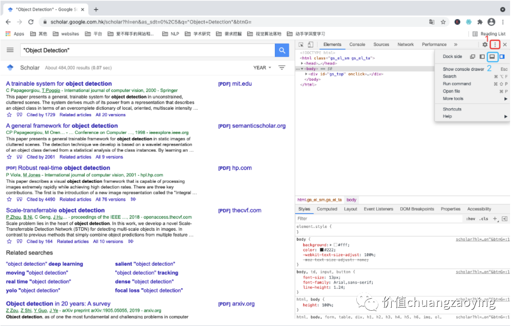Open the Event Listeners tab
The width and height of the screenshot is (512, 326).
[378, 209]
